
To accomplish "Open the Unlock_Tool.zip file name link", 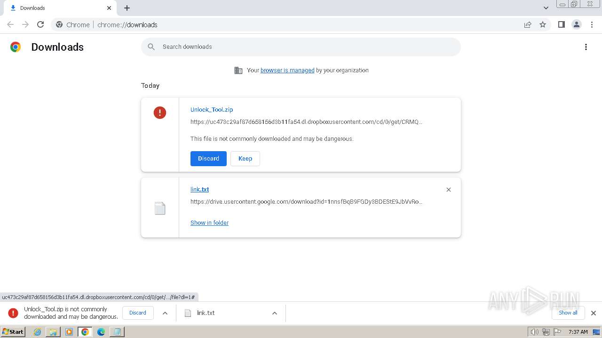I will point(212,109).
